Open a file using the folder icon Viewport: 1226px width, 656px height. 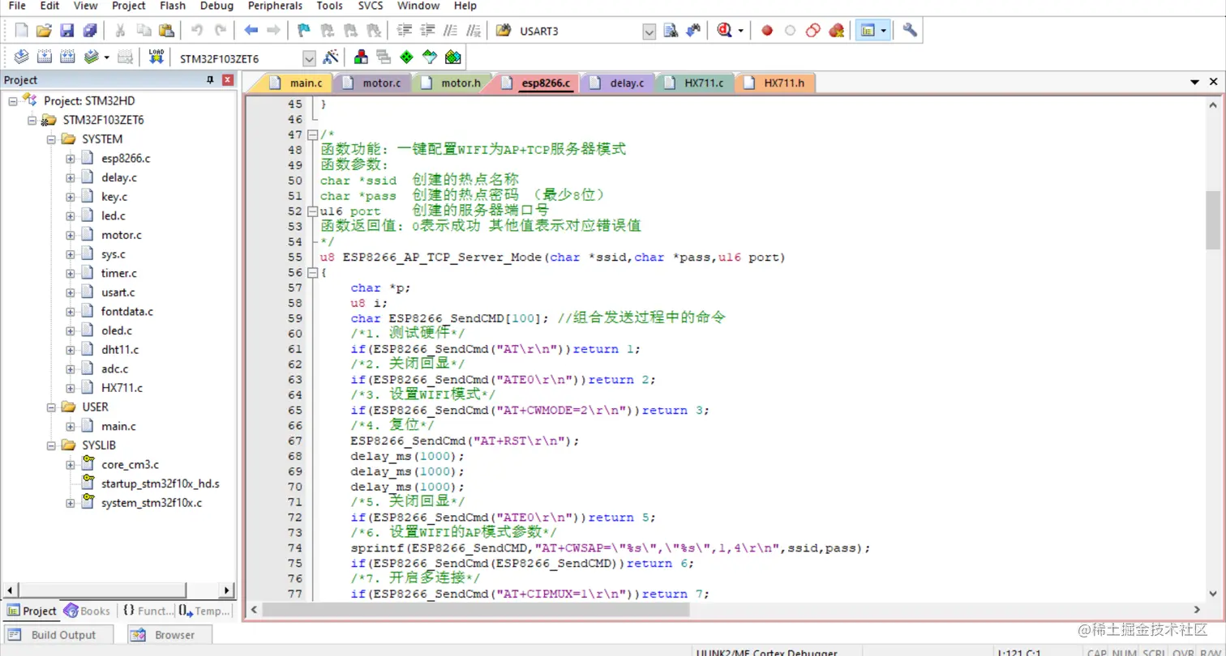coord(45,31)
